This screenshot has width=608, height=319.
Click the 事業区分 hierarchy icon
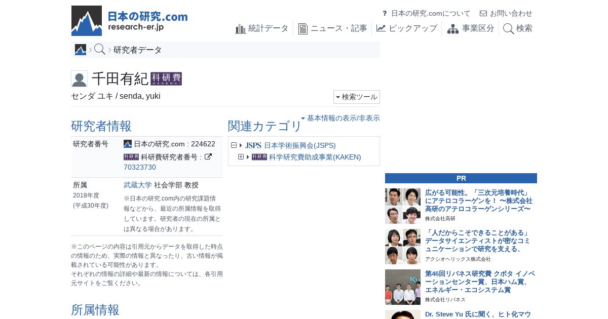tap(453, 29)
